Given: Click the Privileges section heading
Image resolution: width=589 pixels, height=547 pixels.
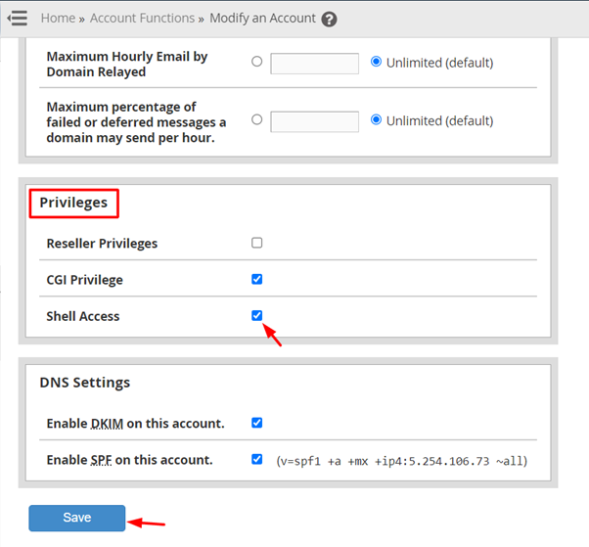Looking at the screenshot, I should (73, 203).
